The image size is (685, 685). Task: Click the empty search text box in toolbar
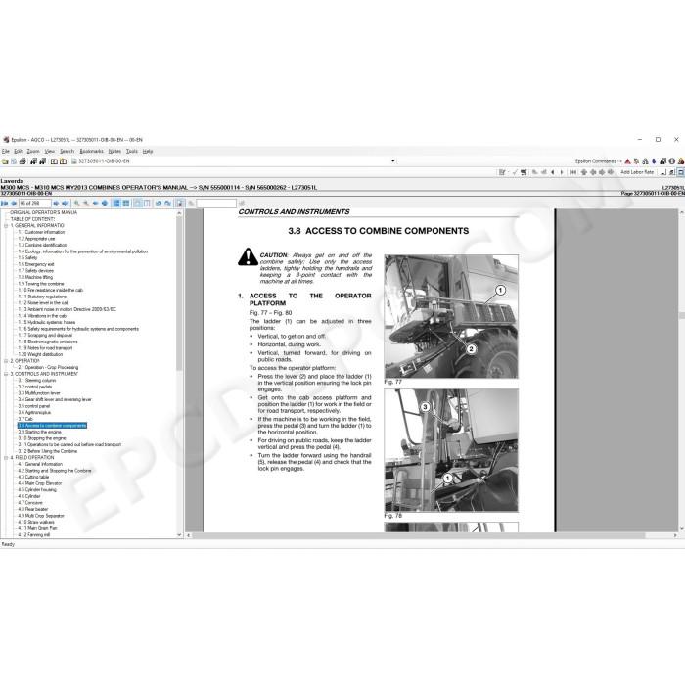point(216,204)
